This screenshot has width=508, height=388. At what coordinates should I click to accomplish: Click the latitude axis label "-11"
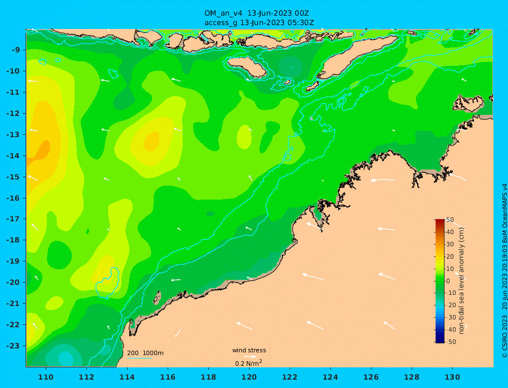[x=13, y=93]
